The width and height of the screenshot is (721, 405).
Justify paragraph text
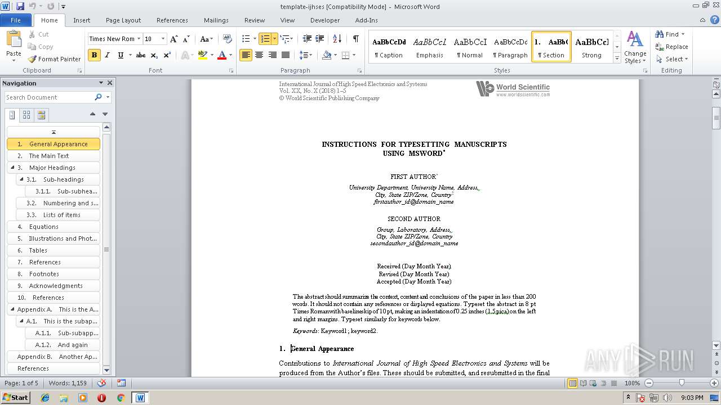click(x=286, y=55)
